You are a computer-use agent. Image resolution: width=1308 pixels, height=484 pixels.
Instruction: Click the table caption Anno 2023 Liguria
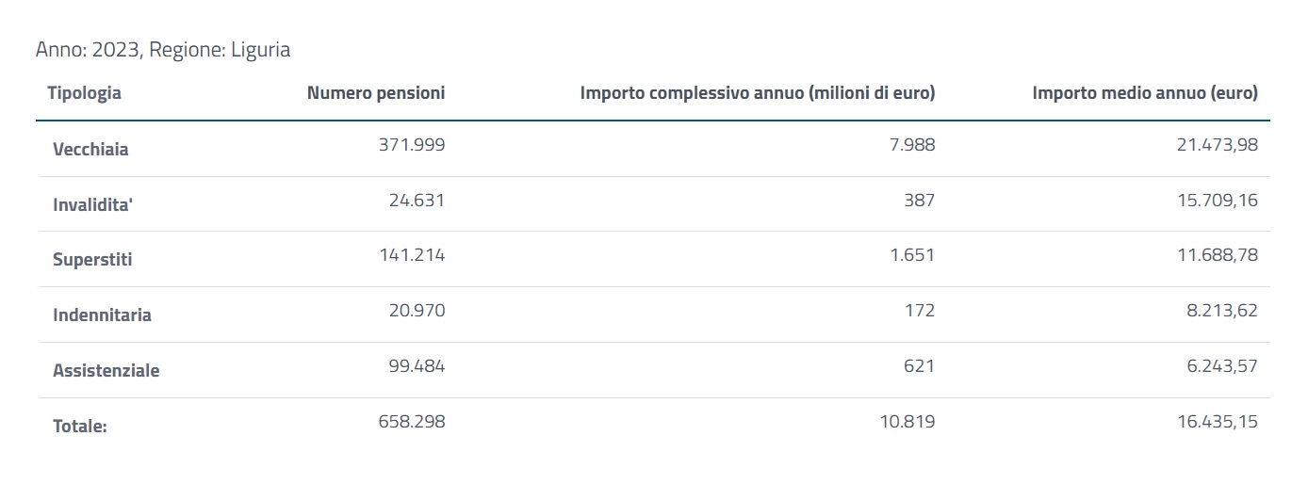pyautogui.click(x=163, y=50)
